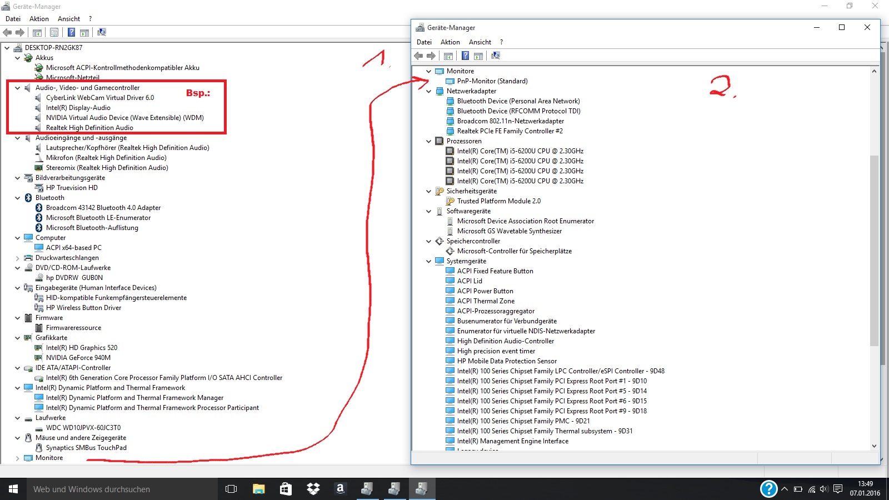Collapse Akkus category
This screenshot has height=500, width=889.
point(17,58)
